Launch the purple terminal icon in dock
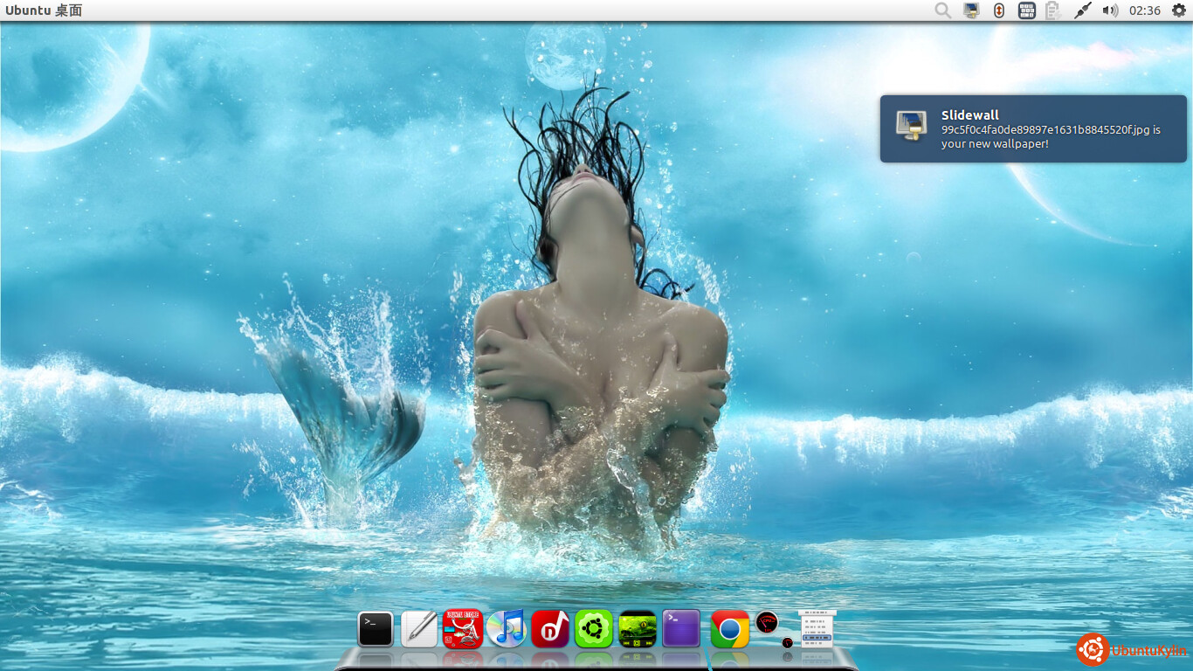 click(x=681, y=629)
